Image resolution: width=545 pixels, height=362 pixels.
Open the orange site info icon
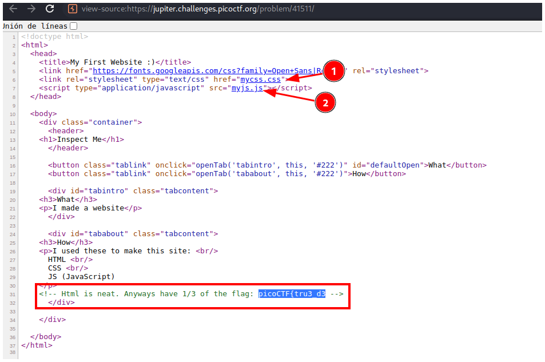click(x=72, y=9)
